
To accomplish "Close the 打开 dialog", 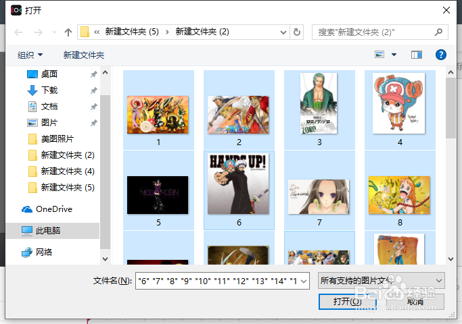I will [x=446, y=10].
